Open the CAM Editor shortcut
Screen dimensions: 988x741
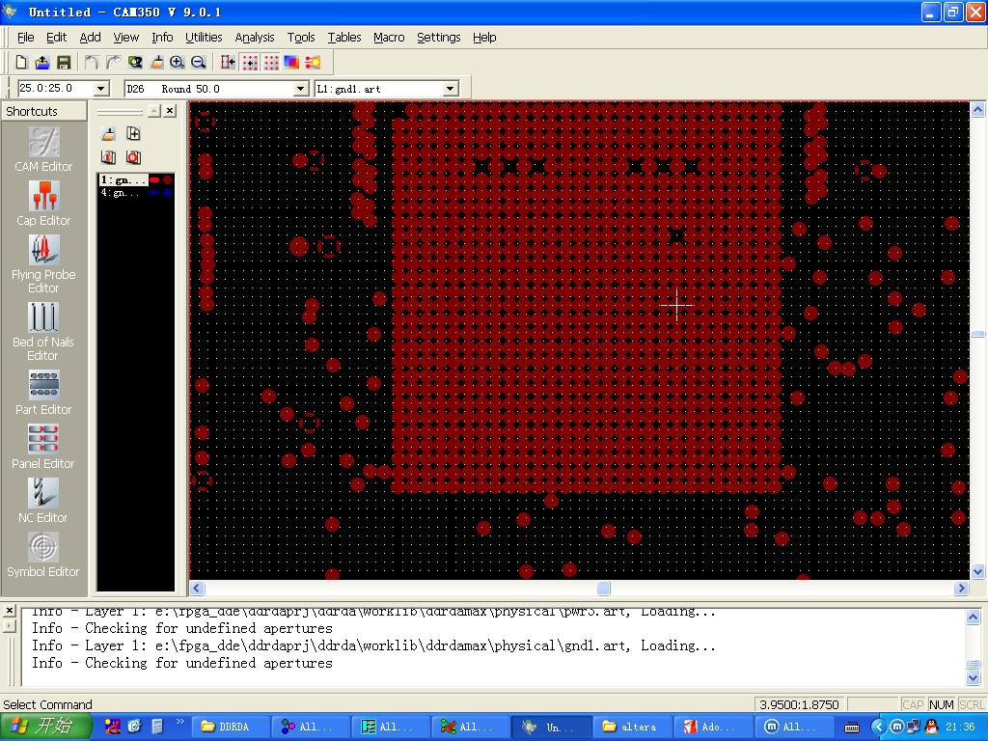click(x=43, y=149)
